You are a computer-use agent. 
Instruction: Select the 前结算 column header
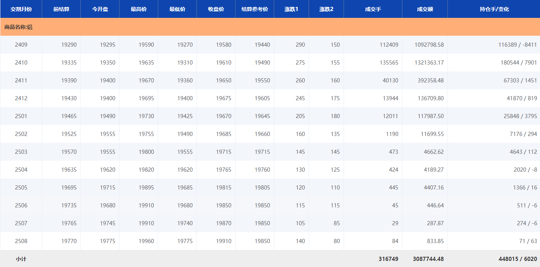pos(61,9)
